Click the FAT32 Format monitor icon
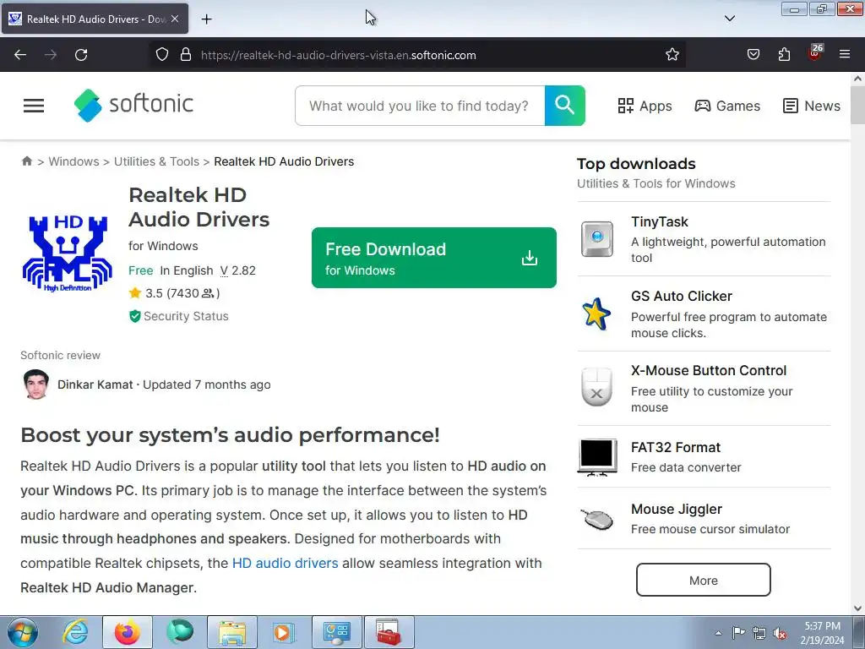This screenshot has height=649, width=865. point(597,457)
